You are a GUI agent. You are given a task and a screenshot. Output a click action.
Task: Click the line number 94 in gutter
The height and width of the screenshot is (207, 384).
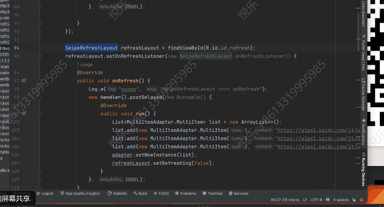17,48
